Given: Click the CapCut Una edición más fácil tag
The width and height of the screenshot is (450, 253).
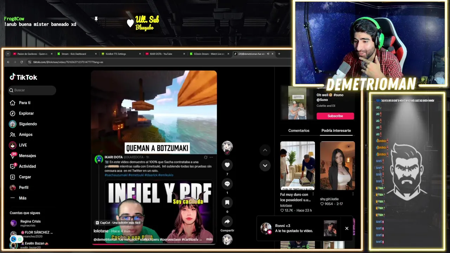Looking at the screenshot, I should pyautogui.click(x=118, y=223).
